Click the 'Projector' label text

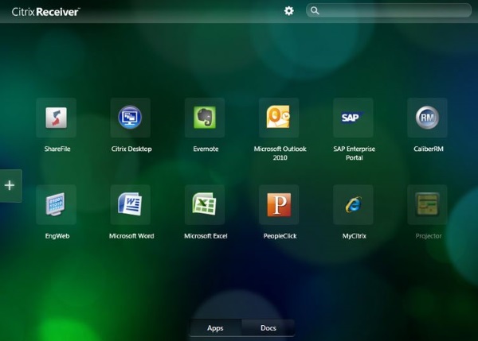(x=429, y=236)
